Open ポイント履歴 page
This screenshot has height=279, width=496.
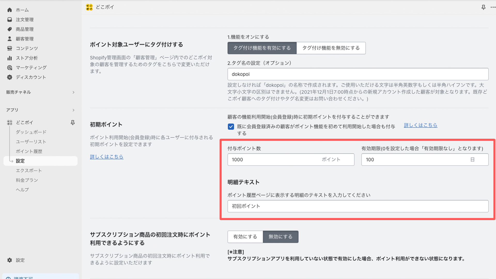29,151
